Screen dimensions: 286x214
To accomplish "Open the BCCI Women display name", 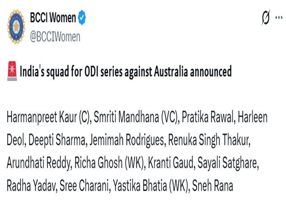I will [x=53, y=18].
